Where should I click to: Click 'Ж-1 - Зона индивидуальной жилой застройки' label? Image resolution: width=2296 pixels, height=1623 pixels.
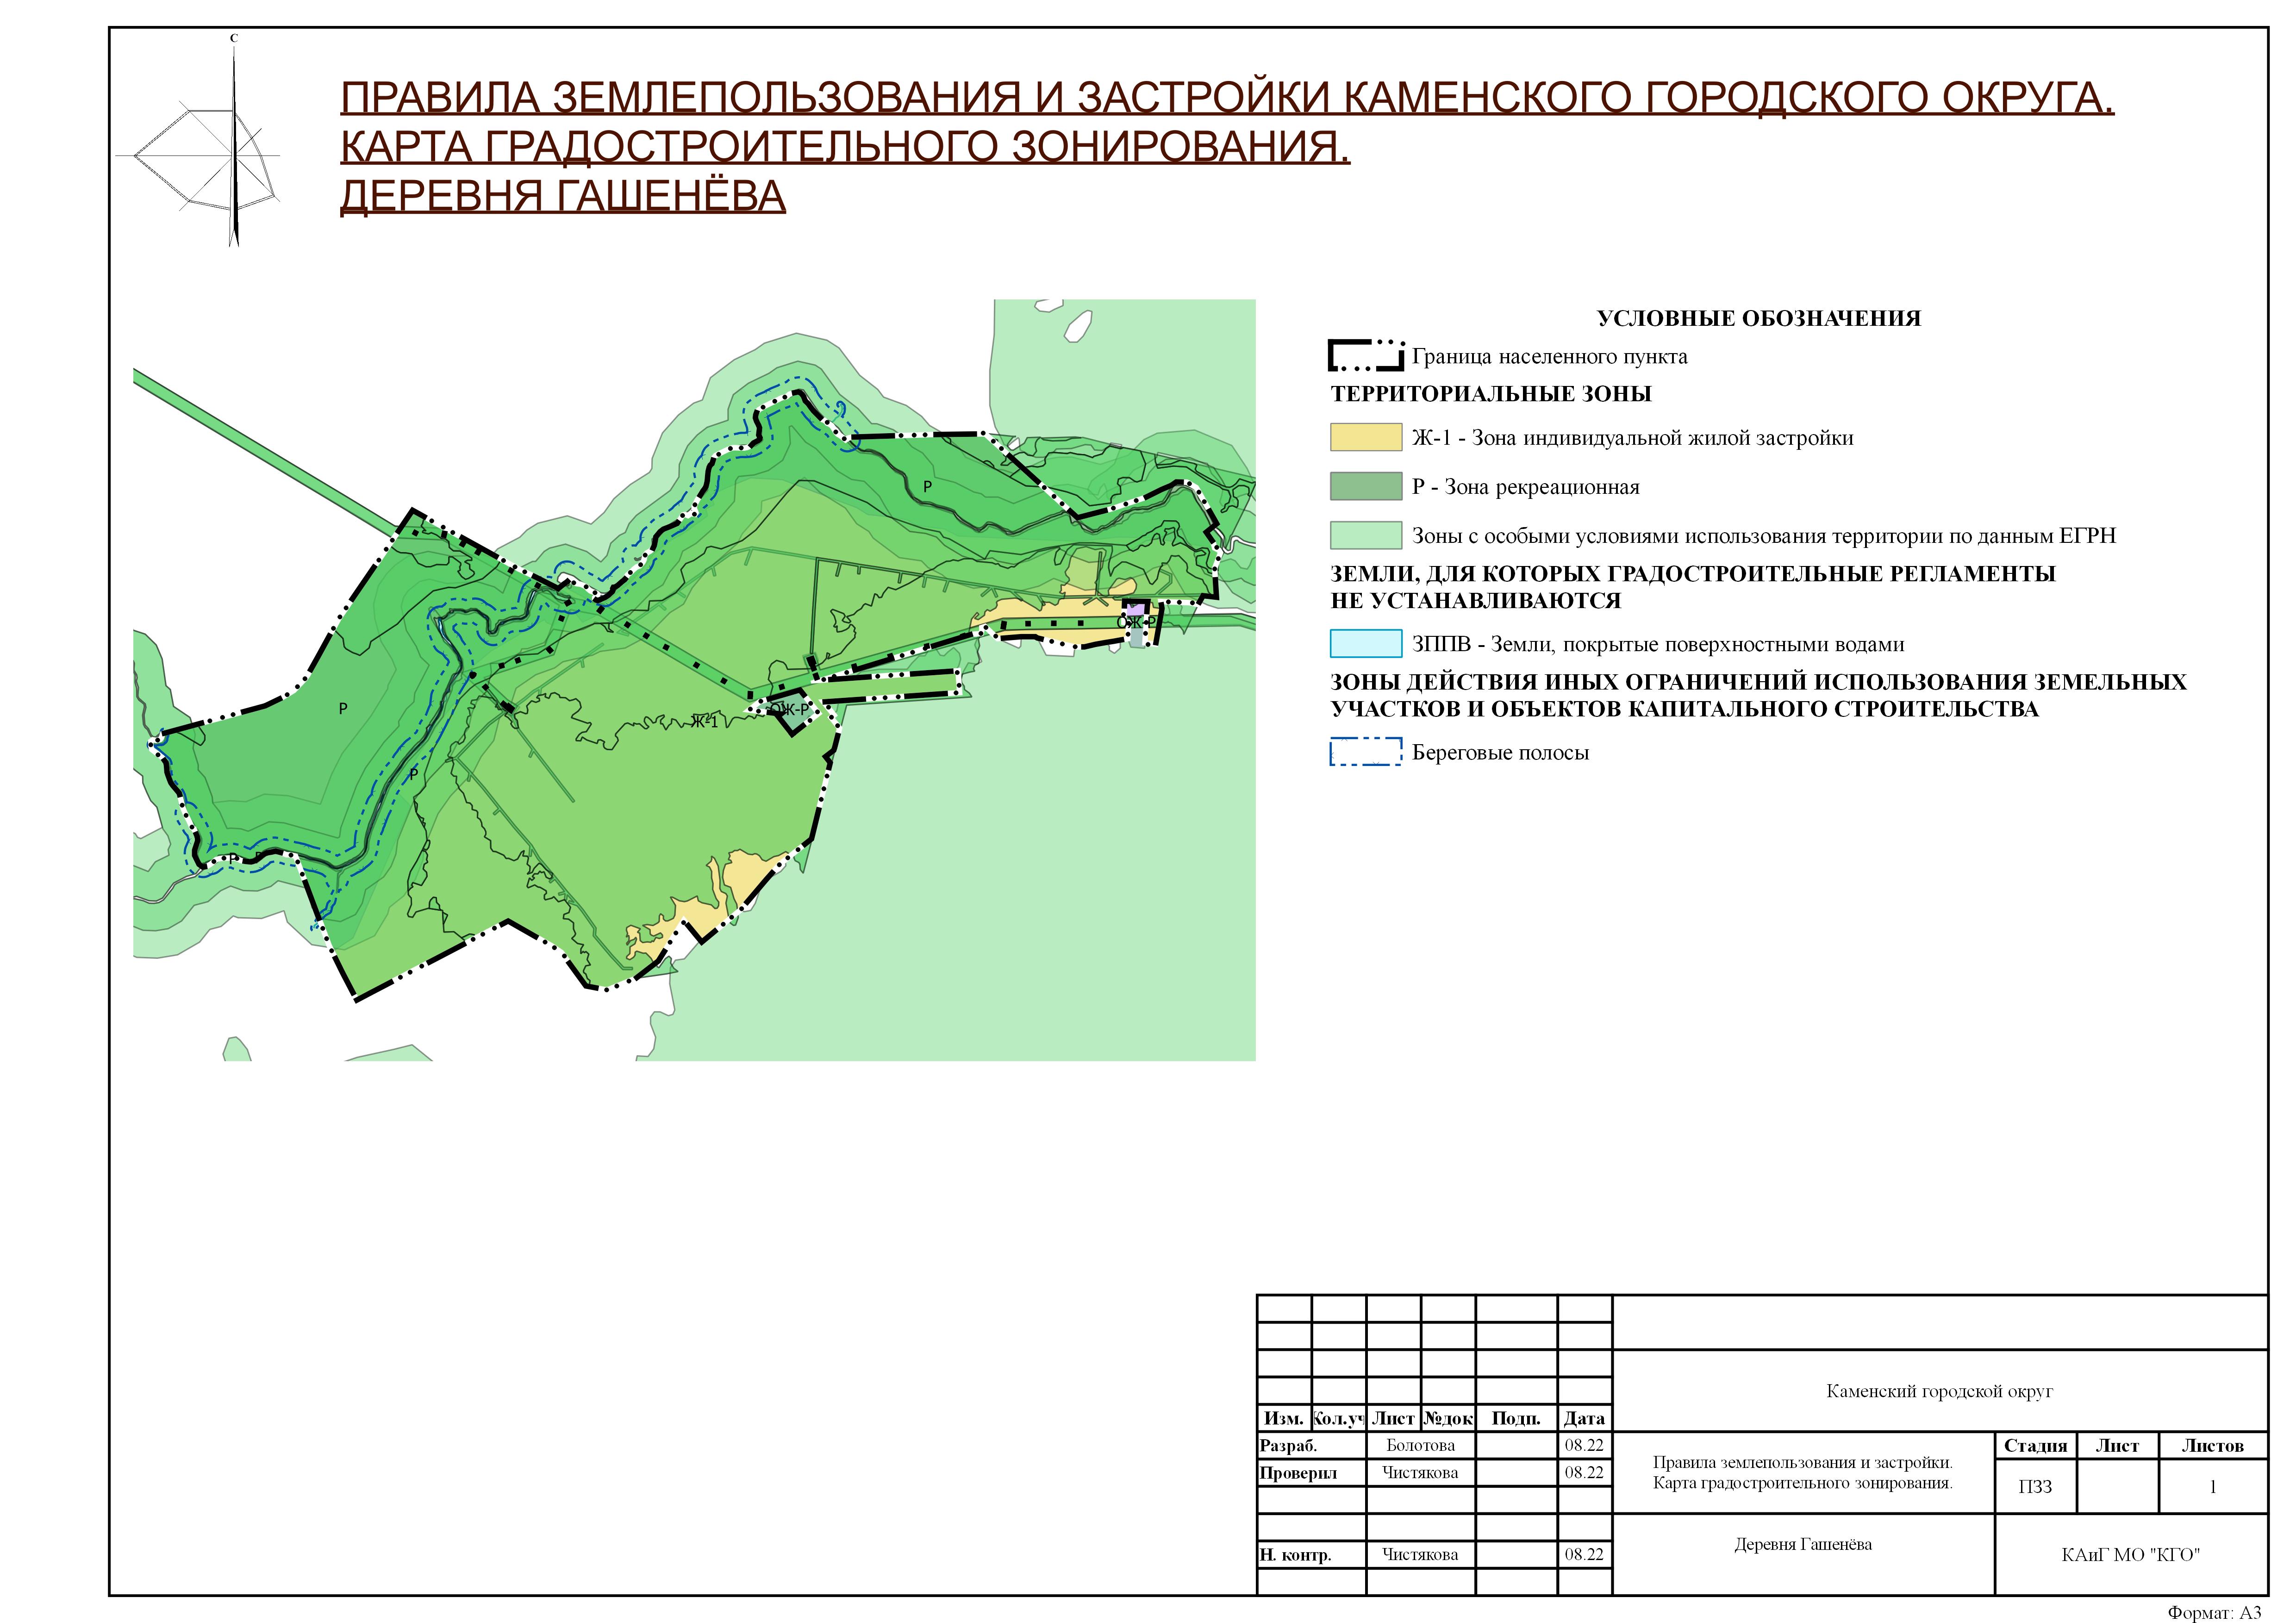[x=1632, y=438]
